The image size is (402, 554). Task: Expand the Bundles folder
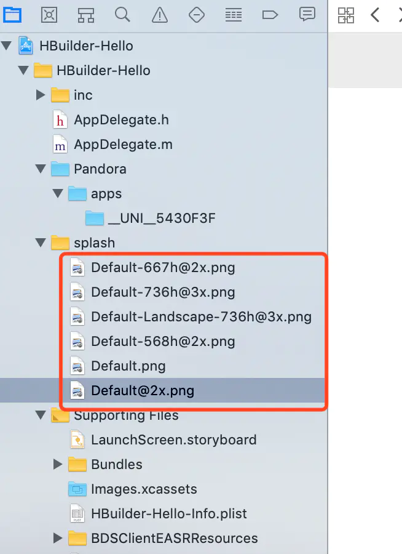[x=58, y=464]
